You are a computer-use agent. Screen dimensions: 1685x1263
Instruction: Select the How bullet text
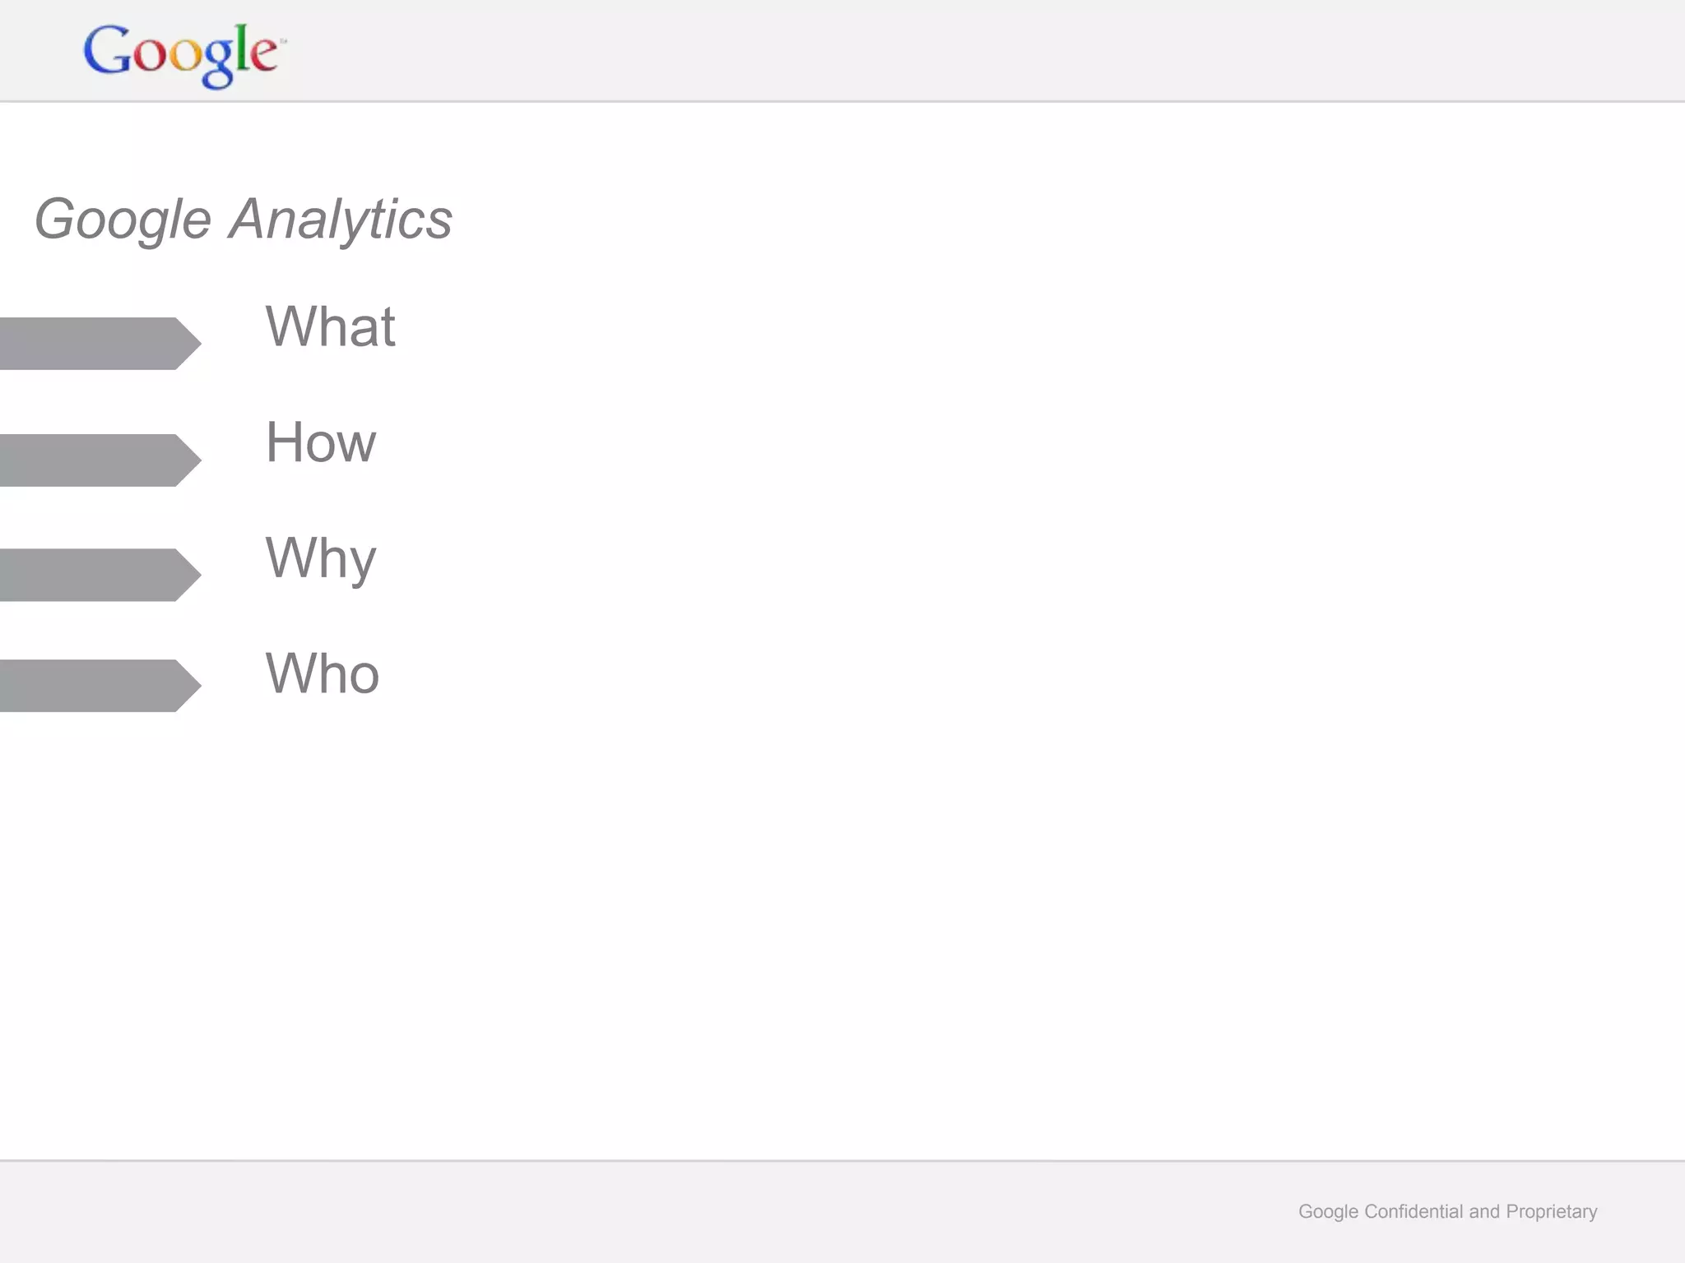(x=321, y=442)
